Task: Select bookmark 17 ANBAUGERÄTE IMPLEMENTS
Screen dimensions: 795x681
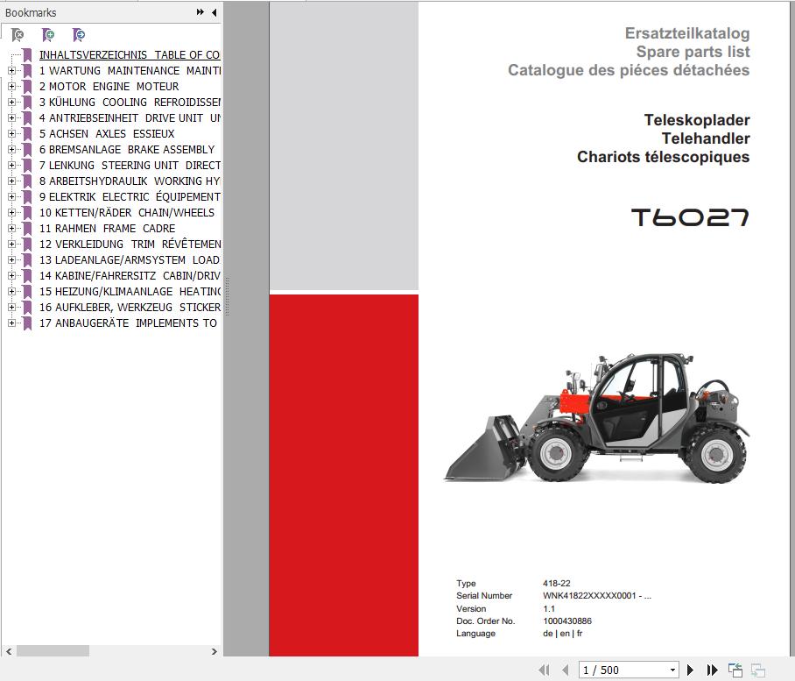Action: (129, 323)
